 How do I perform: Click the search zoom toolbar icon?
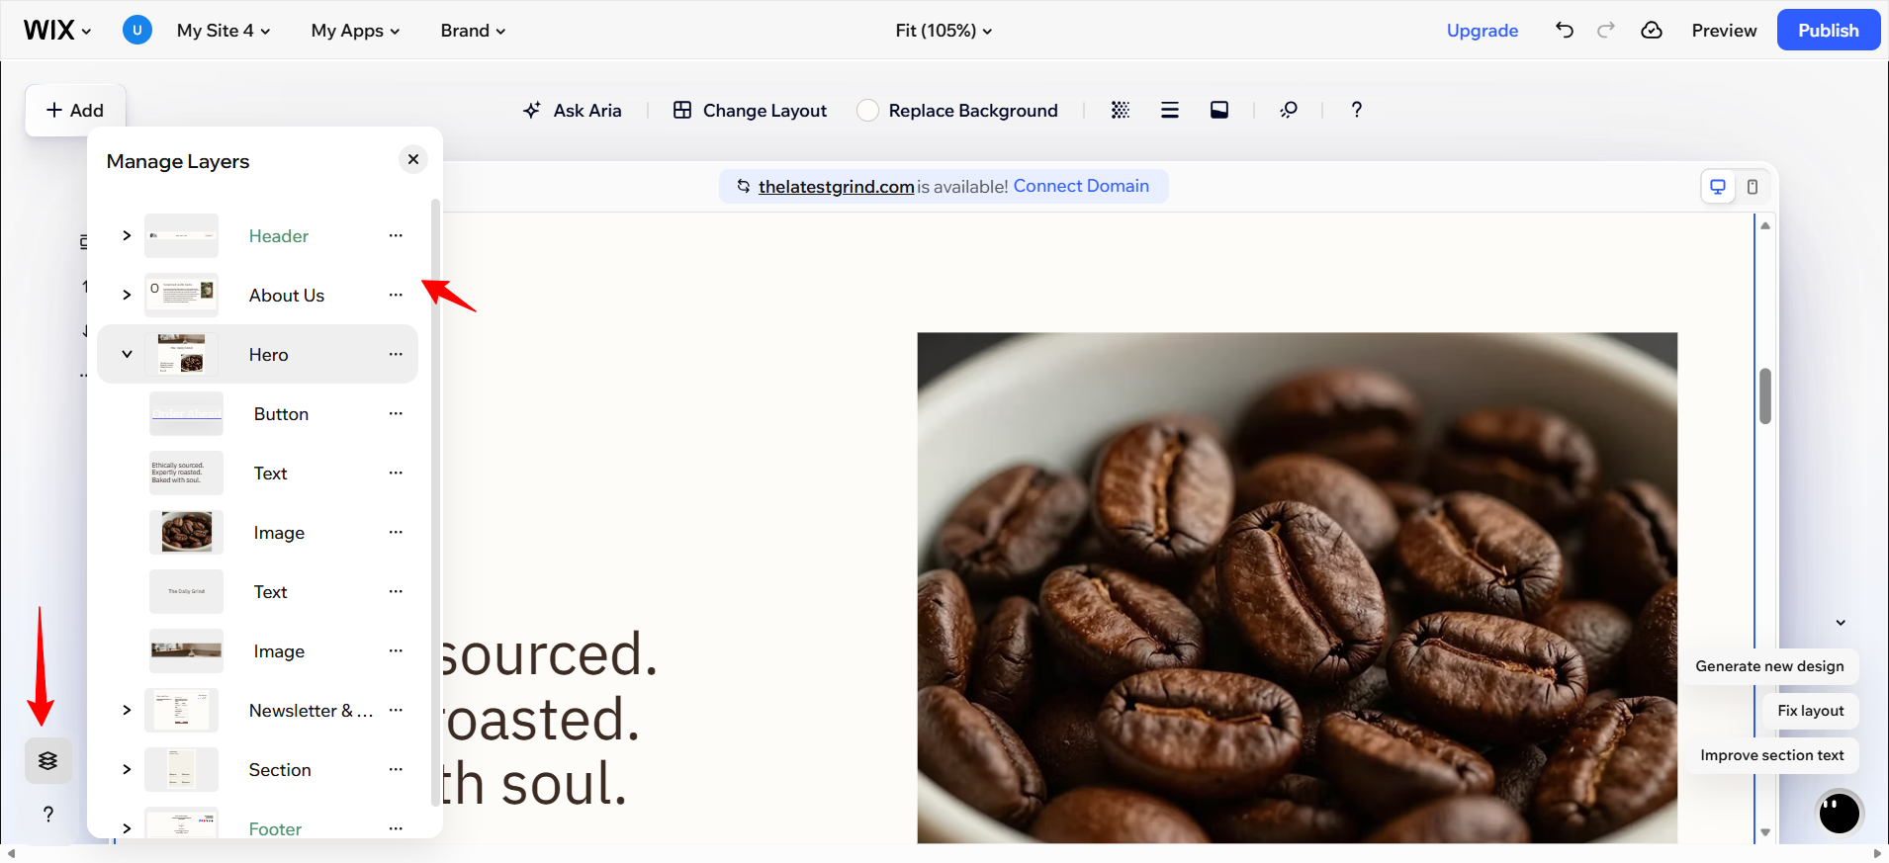(x=1289, y=110)
